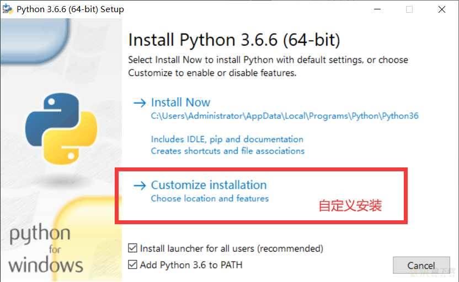The width and height of the screenshot is (459, 282).
Task: Select the Install Now option heading
Action: (x=180, y=102)
